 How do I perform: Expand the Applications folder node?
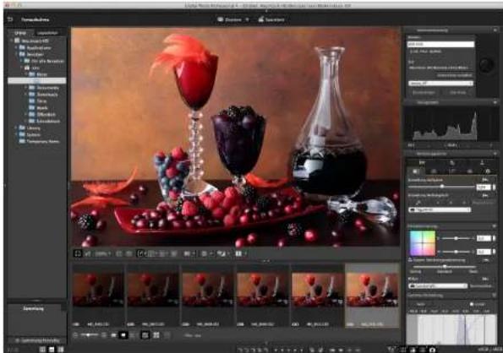pos(16,48)
